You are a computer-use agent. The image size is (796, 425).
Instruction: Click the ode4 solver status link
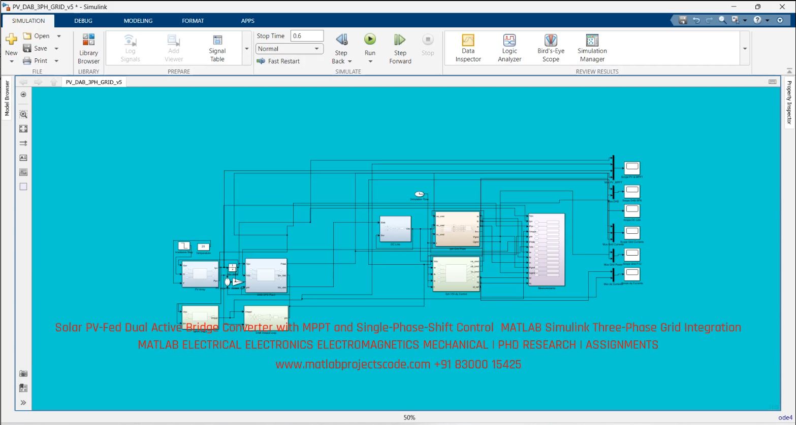[785, 418]
